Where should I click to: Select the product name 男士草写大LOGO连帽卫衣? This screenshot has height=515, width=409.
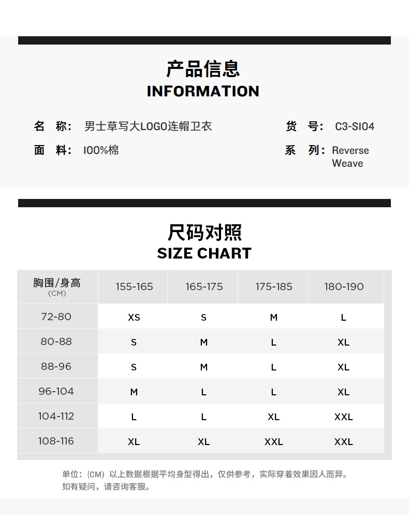pos(148,126)
